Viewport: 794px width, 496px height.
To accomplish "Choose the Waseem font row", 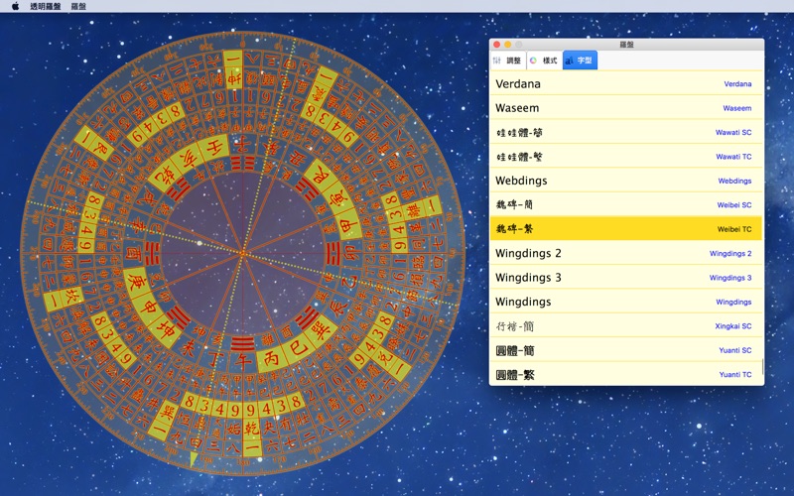I will point(625,108).
